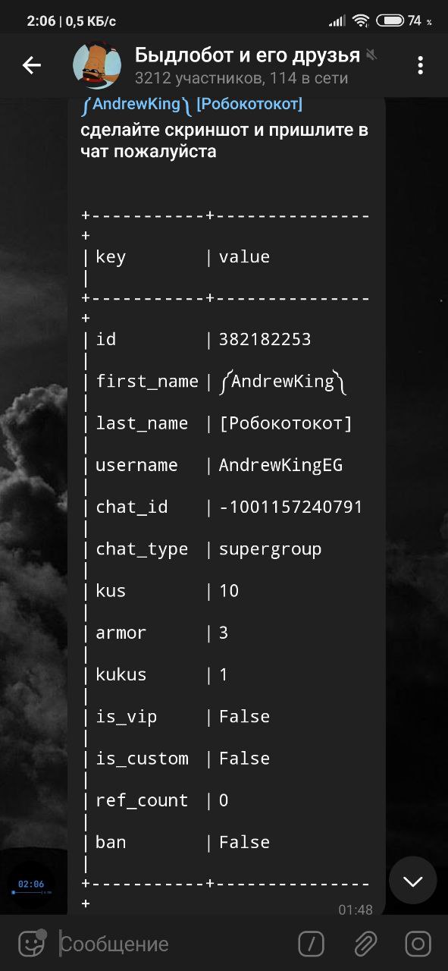Select the chat_id value -1001157240791
This screenshot has width=448, height=971.
point(291,507)
